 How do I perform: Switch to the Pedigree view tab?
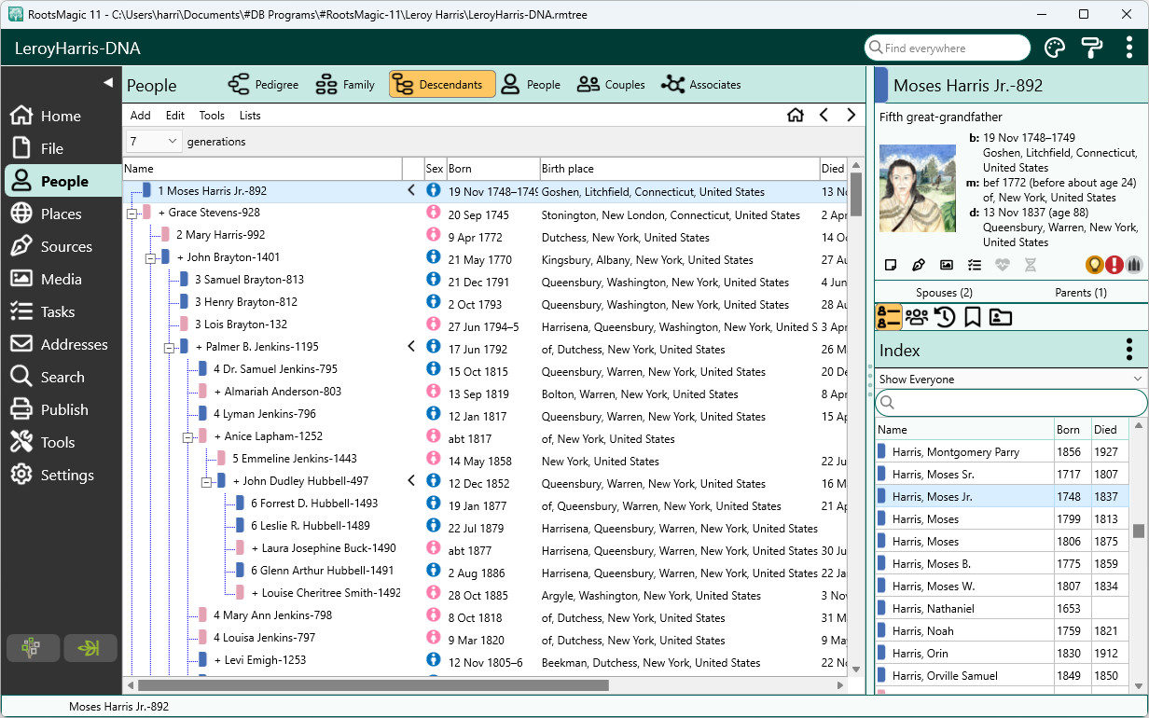click(263, 85)
